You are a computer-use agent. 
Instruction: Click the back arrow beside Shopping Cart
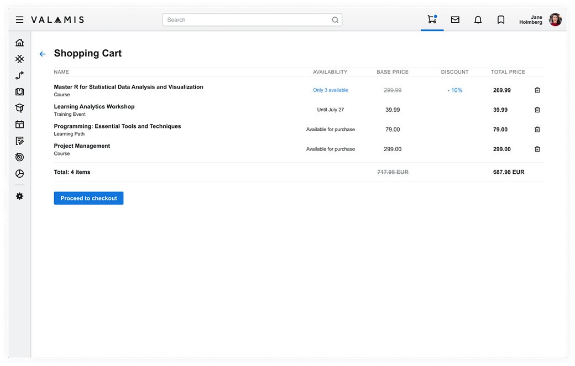43,54
